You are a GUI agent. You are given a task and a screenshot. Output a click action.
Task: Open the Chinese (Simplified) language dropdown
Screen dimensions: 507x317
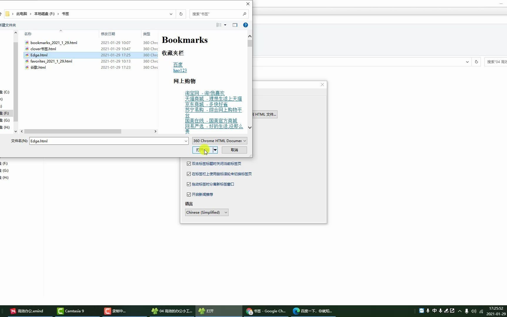(x=207, y=213)
